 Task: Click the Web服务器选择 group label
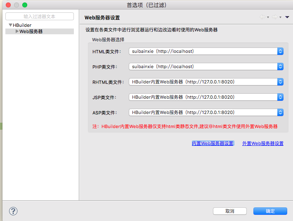coord(108,40)
